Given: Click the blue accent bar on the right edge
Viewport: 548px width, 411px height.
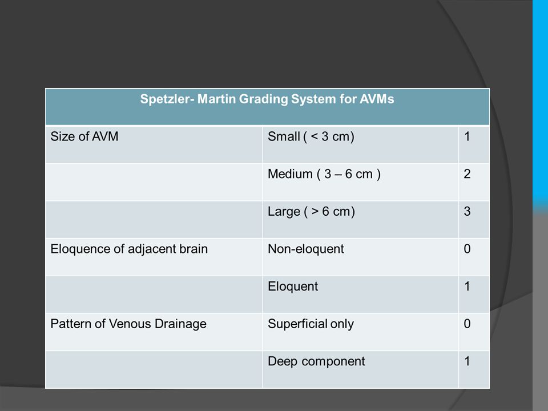Looking at the screenshot, I should pyautogui.click(x=540, y=105).
